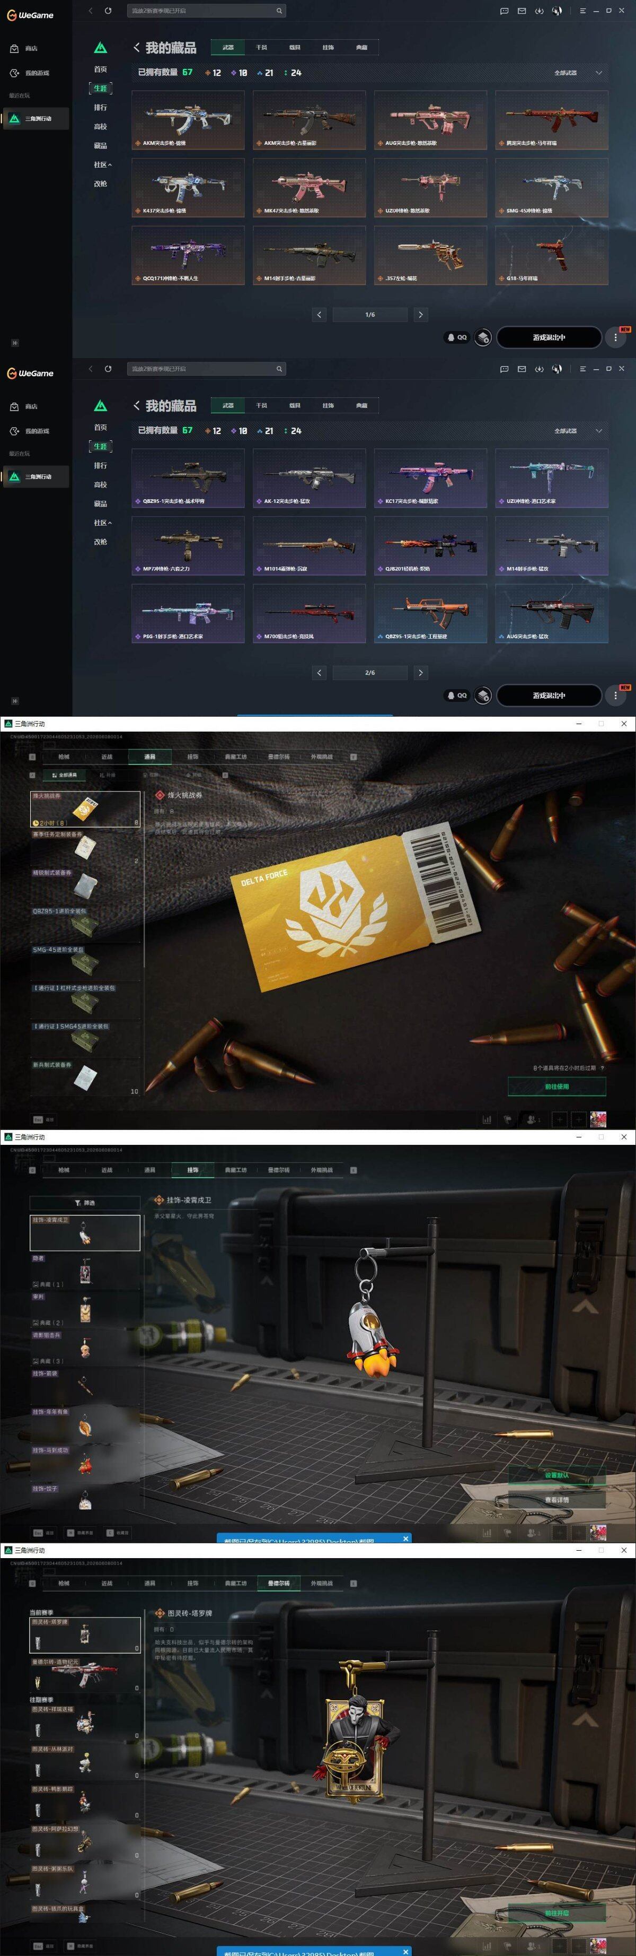Go to previous page from 1/6
Viewport: 636px width, 1956px height.
pyautogui.click(x=319, y=315)
